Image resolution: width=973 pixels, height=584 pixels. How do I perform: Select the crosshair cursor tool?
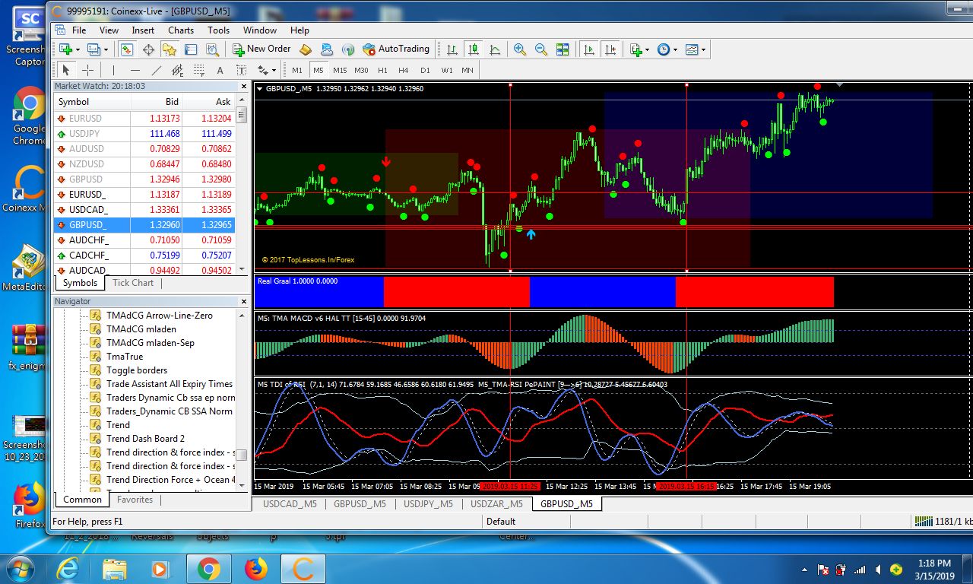point(87,70)
